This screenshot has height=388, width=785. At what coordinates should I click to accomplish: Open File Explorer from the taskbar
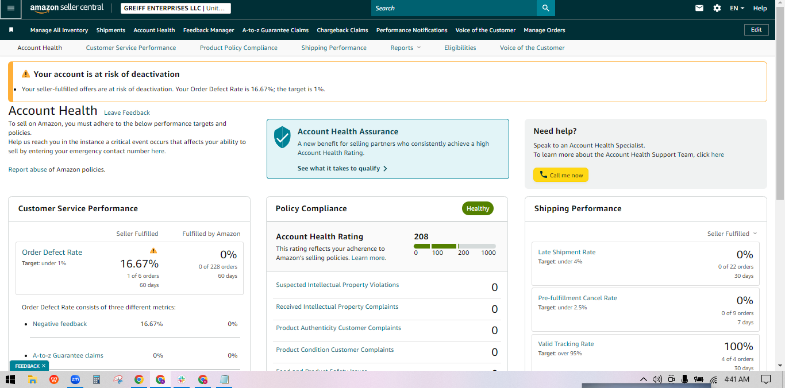[32, 379]
